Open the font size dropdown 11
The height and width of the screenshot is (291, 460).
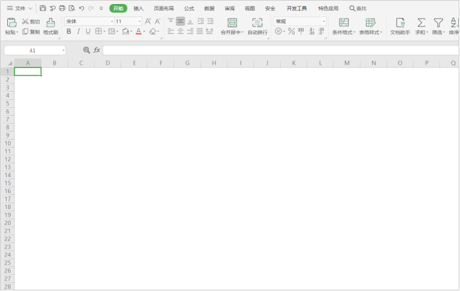(x=140, y=21)
